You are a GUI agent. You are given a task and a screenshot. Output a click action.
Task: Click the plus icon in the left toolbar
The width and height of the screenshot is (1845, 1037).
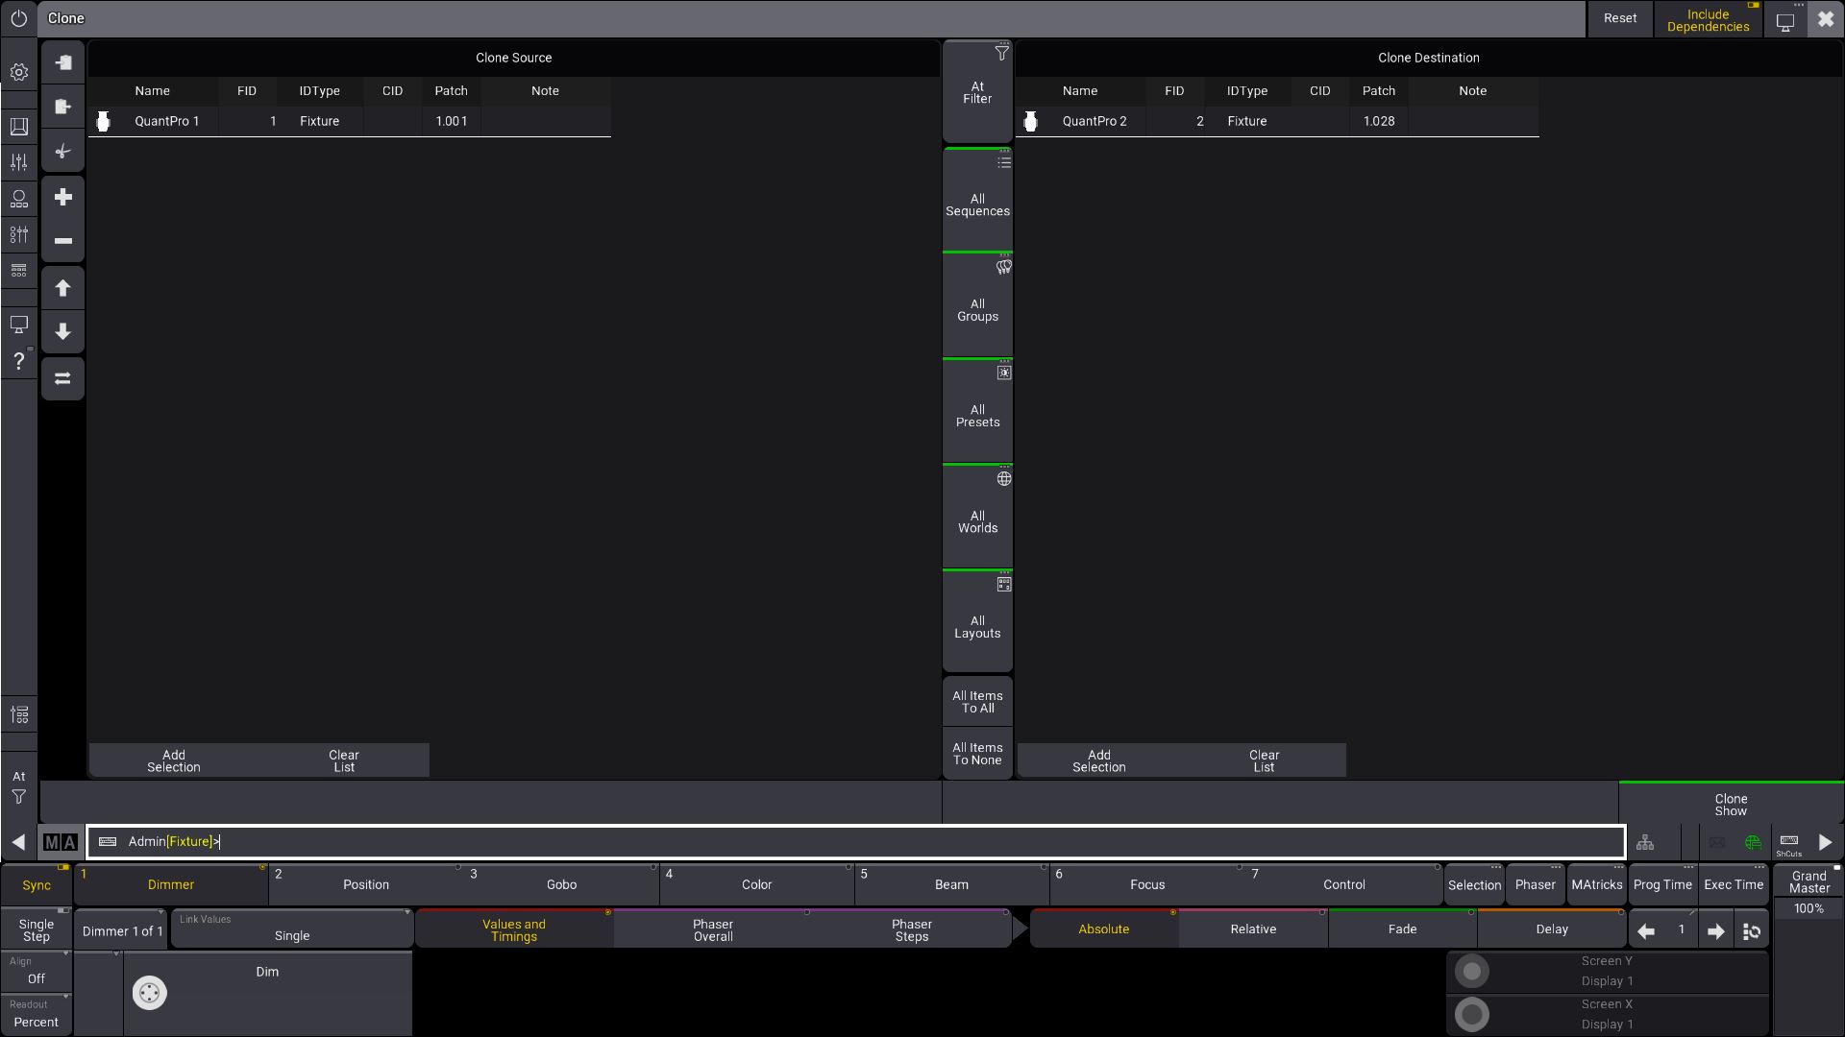(x=63, y=197)
